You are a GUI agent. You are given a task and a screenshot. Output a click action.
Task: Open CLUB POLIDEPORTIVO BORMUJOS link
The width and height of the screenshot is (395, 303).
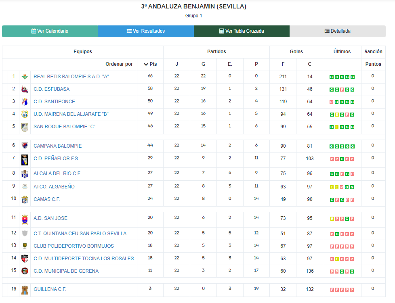point(74,246)
